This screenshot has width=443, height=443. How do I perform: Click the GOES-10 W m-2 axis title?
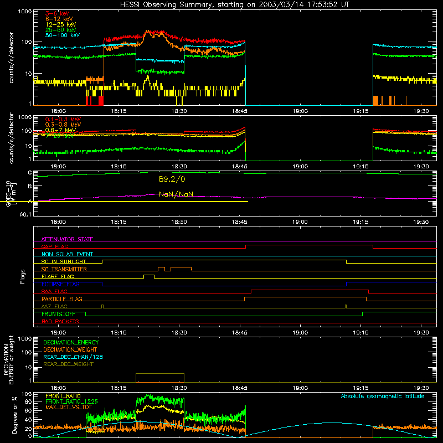point(11,194)
